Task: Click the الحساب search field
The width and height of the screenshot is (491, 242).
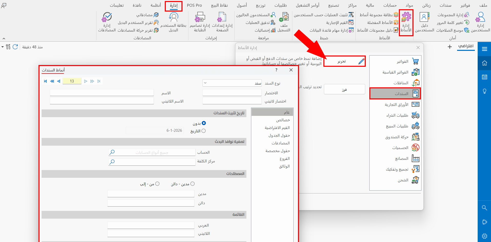Action: 152,152
